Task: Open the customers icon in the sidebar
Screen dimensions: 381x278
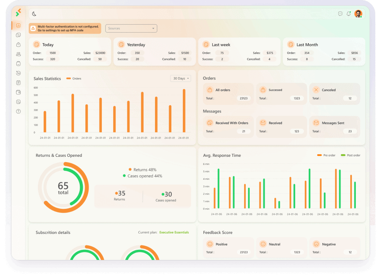Action: (18, 54)
